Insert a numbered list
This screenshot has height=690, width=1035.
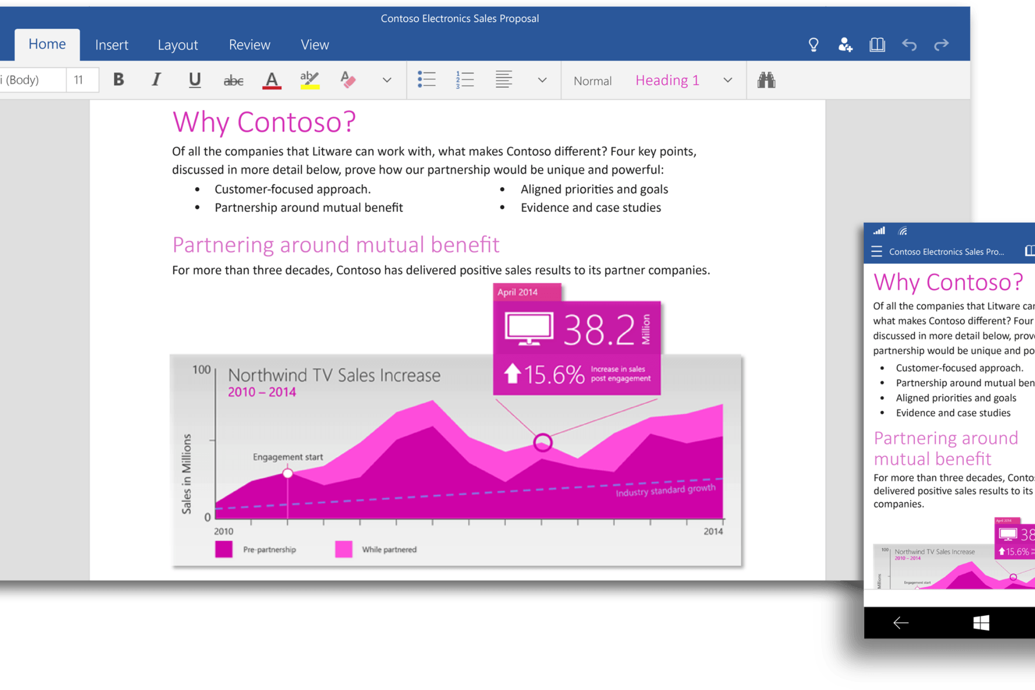point(464,80)
